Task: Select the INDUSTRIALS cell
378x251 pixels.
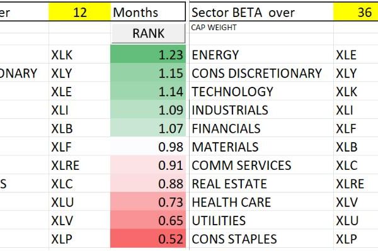Action: (x=261, y=109)
